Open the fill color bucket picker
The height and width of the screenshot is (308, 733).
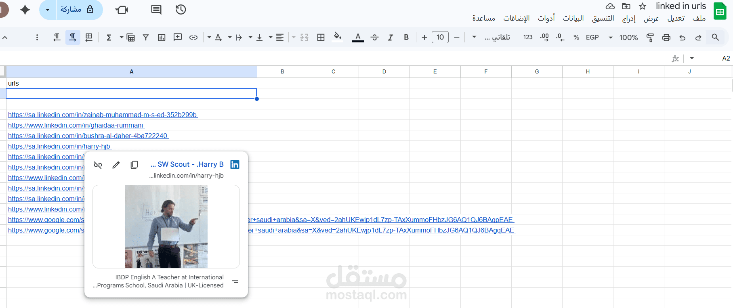click(x=337, y=37)
